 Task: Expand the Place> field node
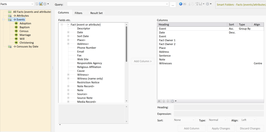68,40
